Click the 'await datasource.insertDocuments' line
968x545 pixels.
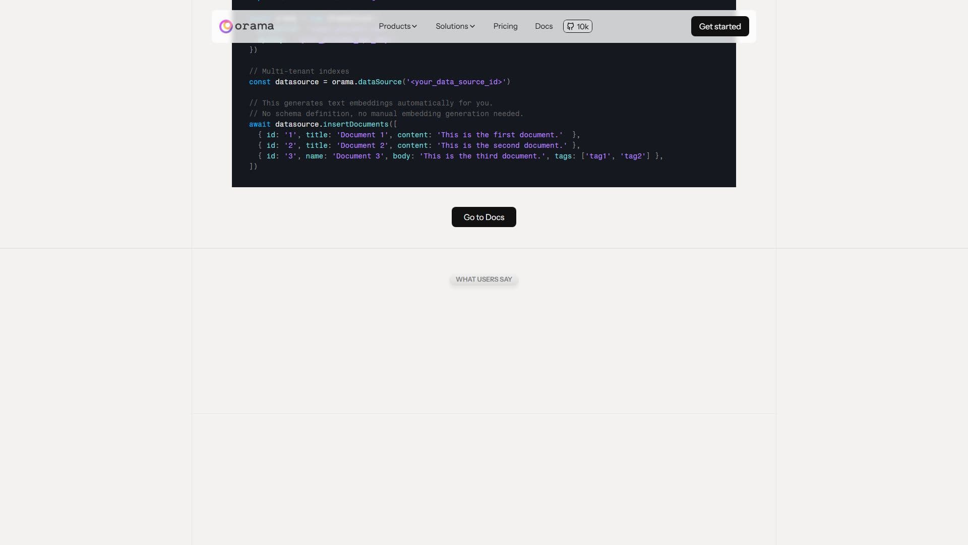tap(323, 124)
